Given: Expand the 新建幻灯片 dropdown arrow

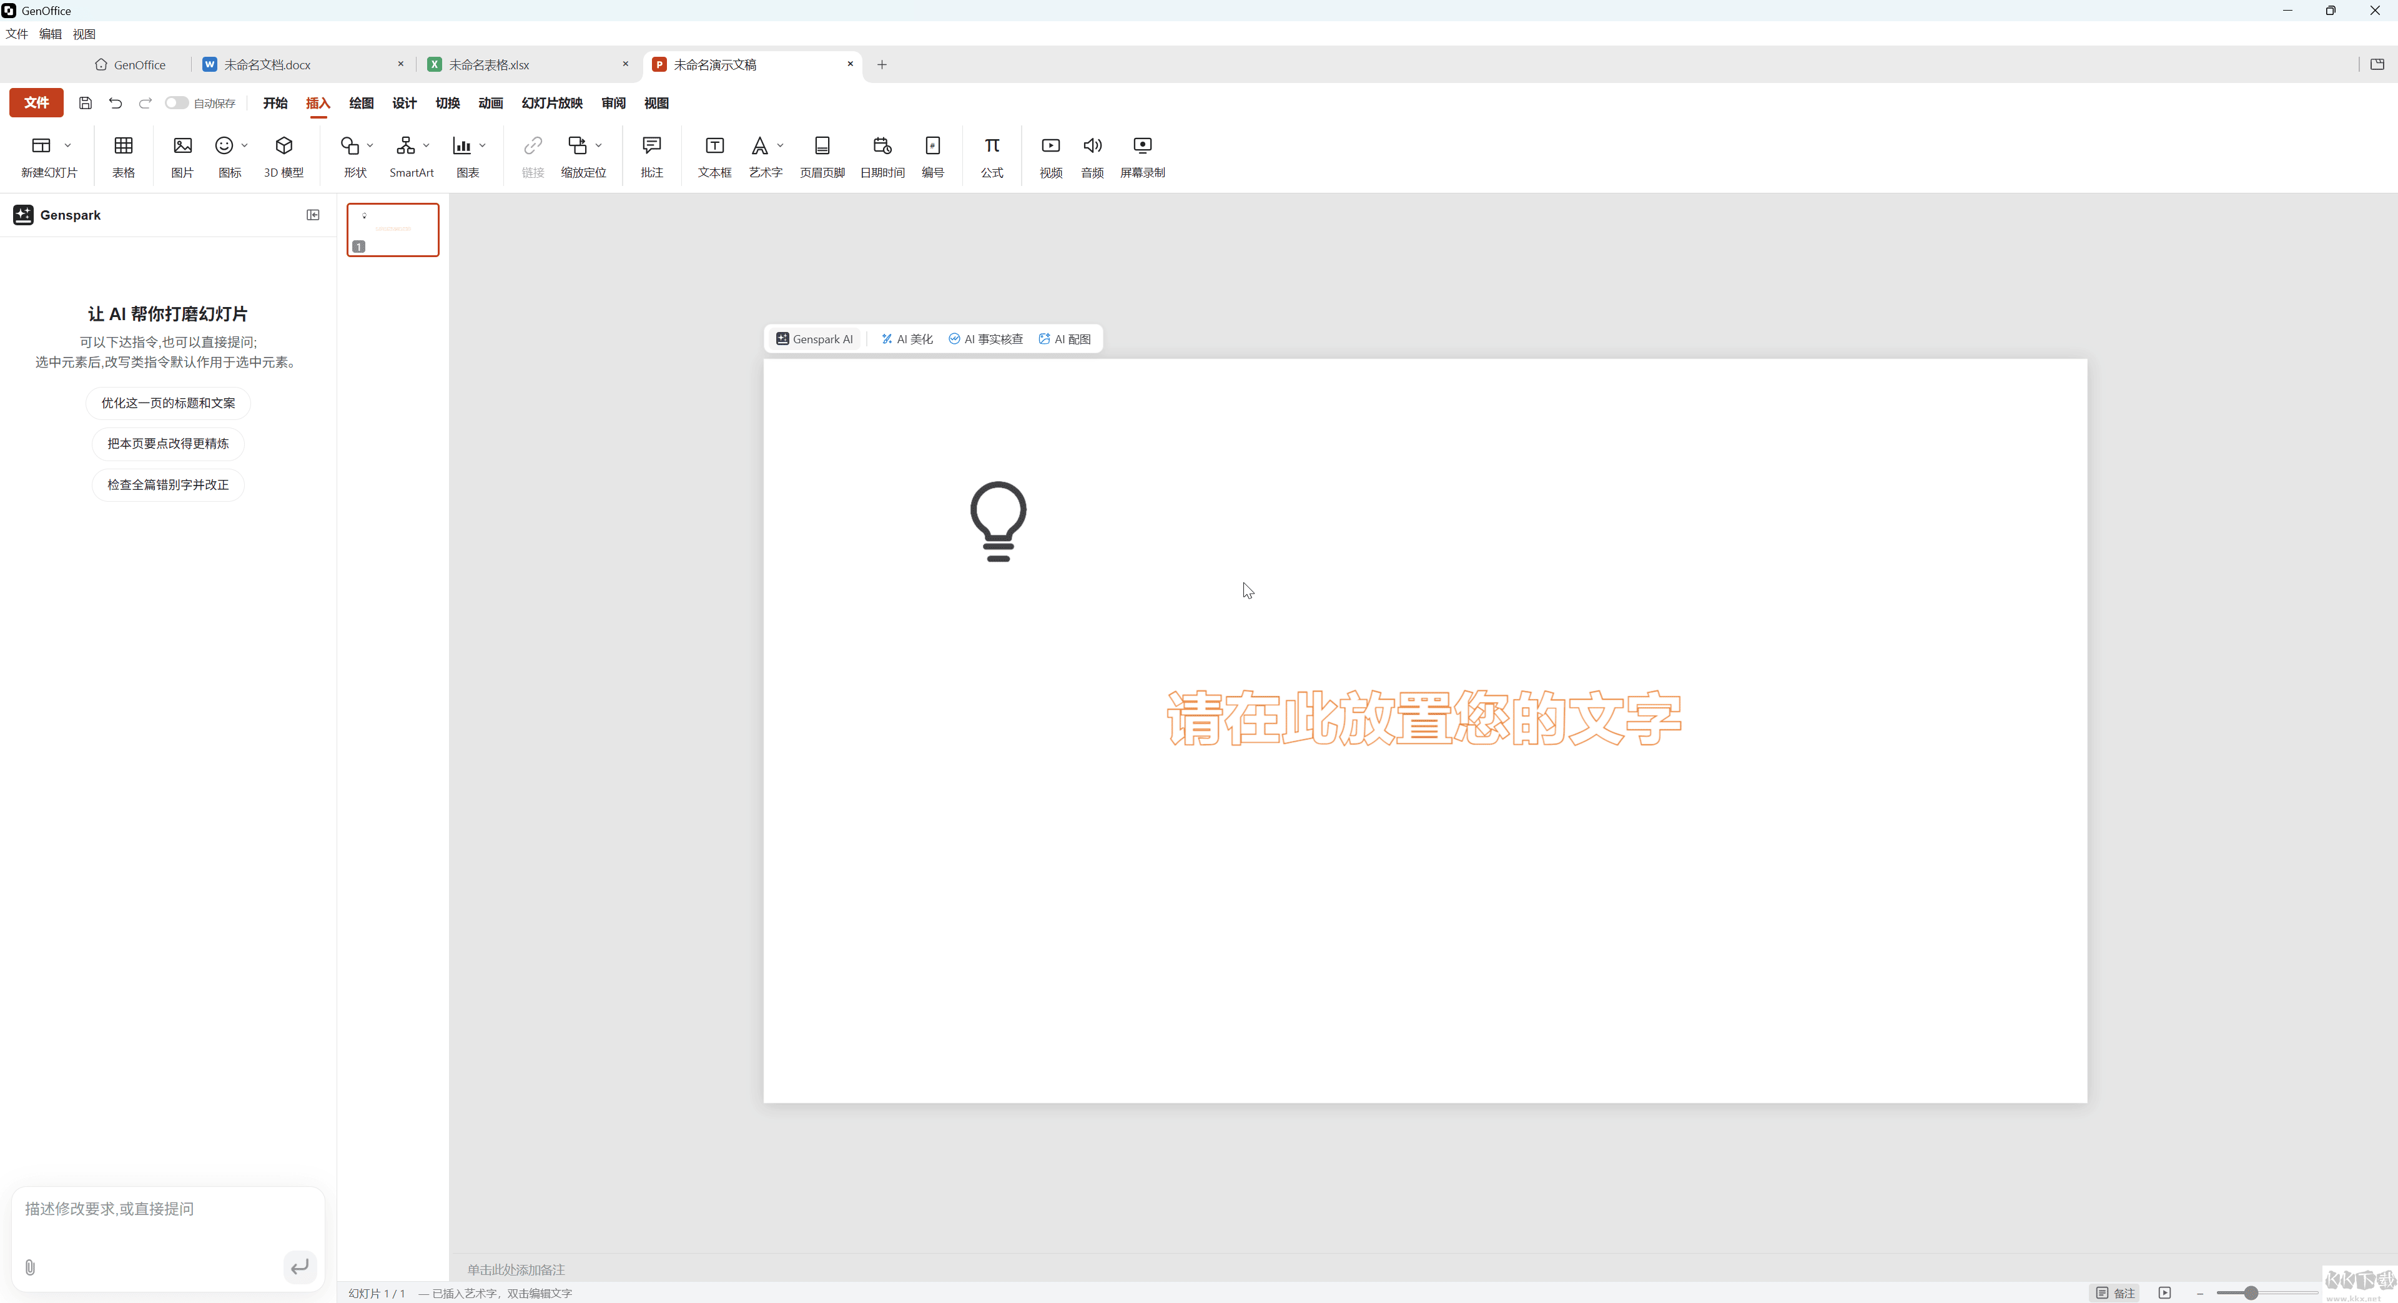Looking at the screenshot, I should click(x=68, y=145).
